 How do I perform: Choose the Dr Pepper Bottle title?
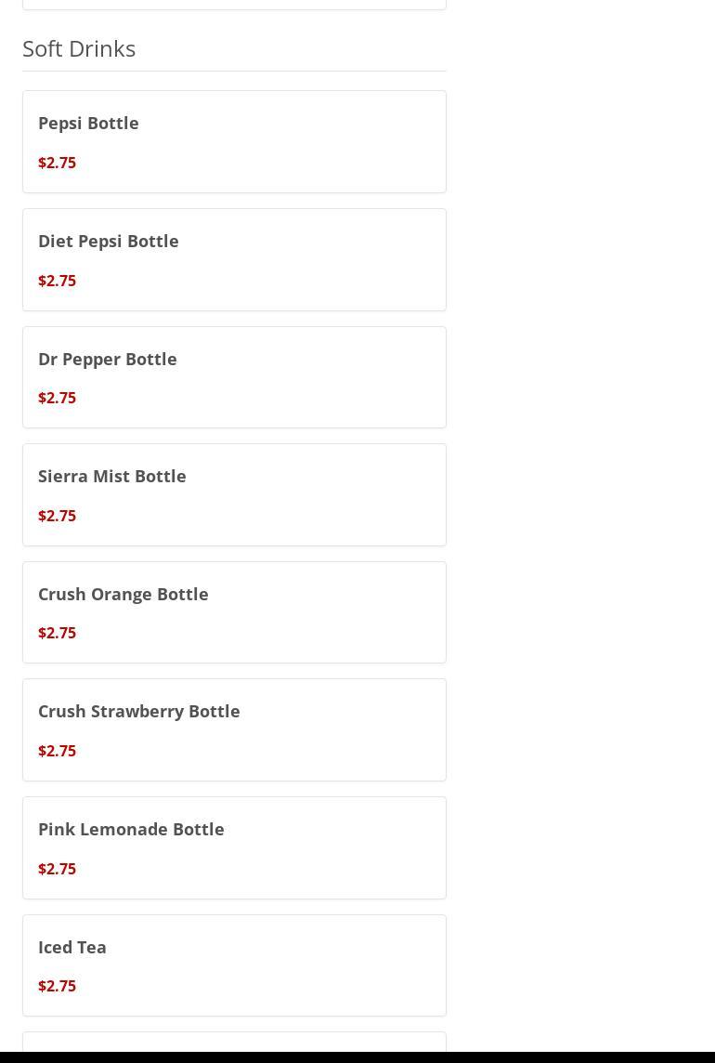pos(107,359)
